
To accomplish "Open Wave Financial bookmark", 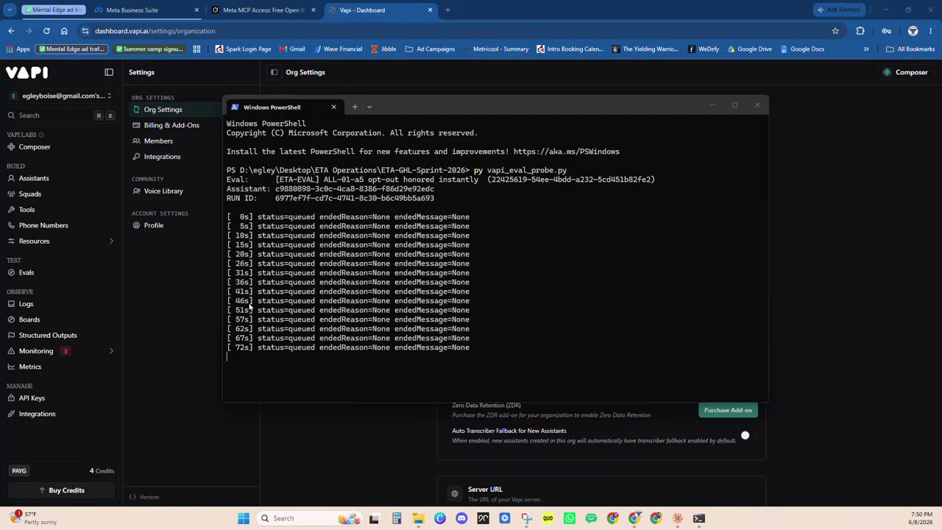I will (x=337, y=49).
